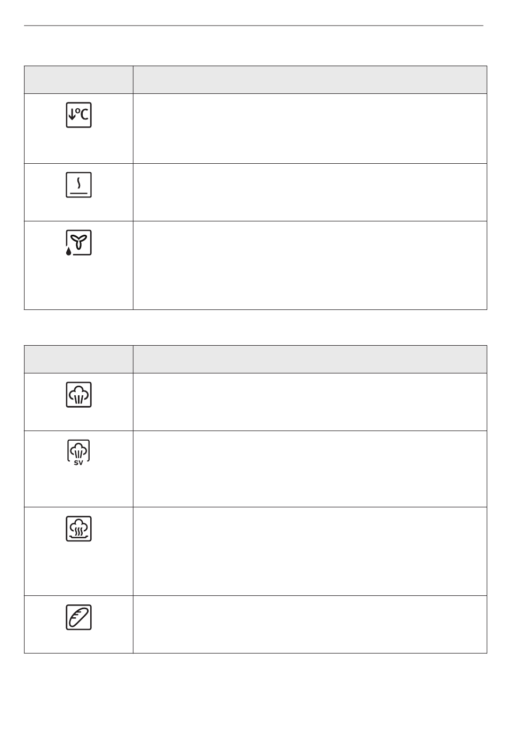
Task: Click the second table's gray symbol header cell
Action: [x=78, y=359]
